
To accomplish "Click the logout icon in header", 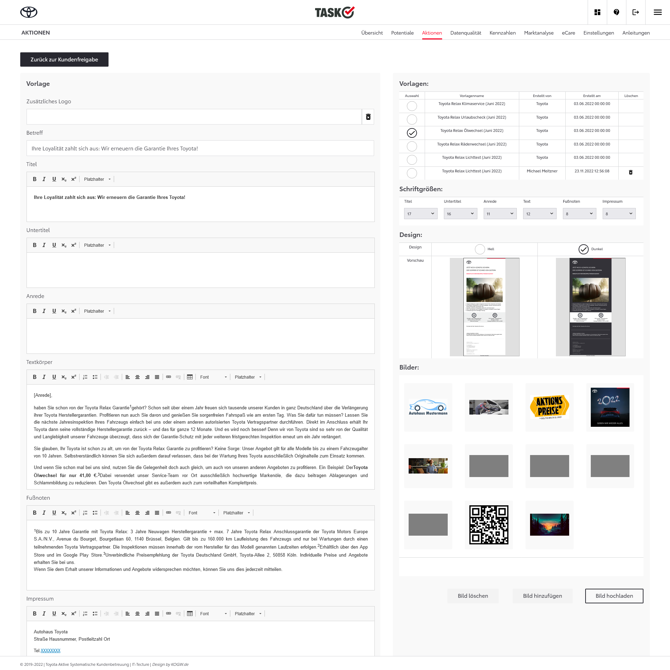I will pyautogui.click(x=635, y=12).
